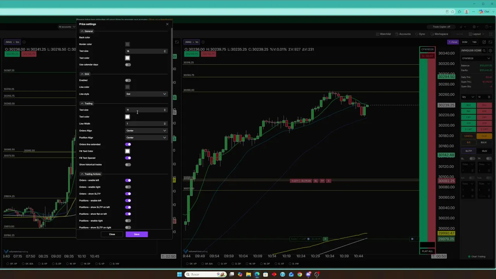Viewport: 496px width, 279px height.
Task: Toggle Use calendar days switch
Action: tap(128, 65)
